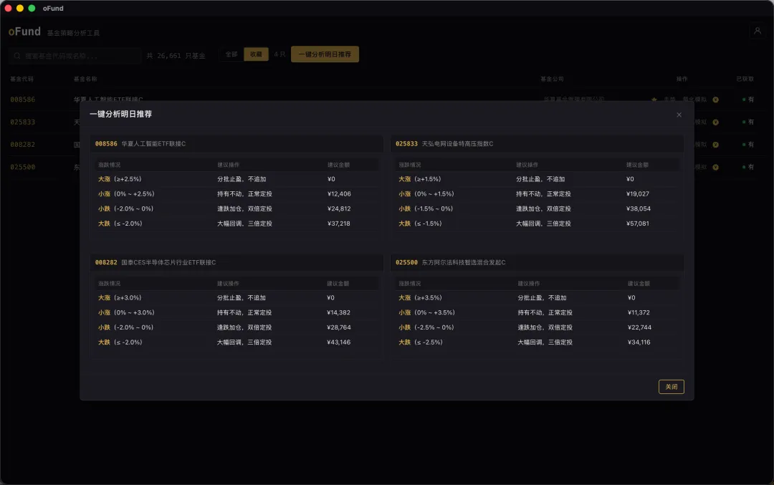Select fund code 025500 in background list
The height and width of the screenshot is (485, 774).
click(x=23, y=167)
